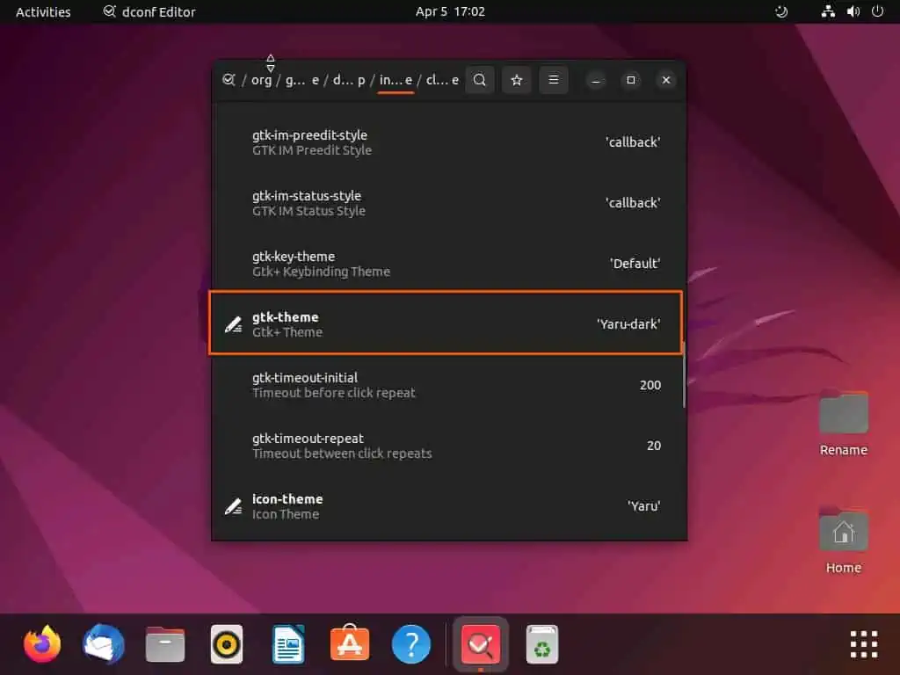
Task: Launch Firefox from the dock
Action: (x=41, y=643)
